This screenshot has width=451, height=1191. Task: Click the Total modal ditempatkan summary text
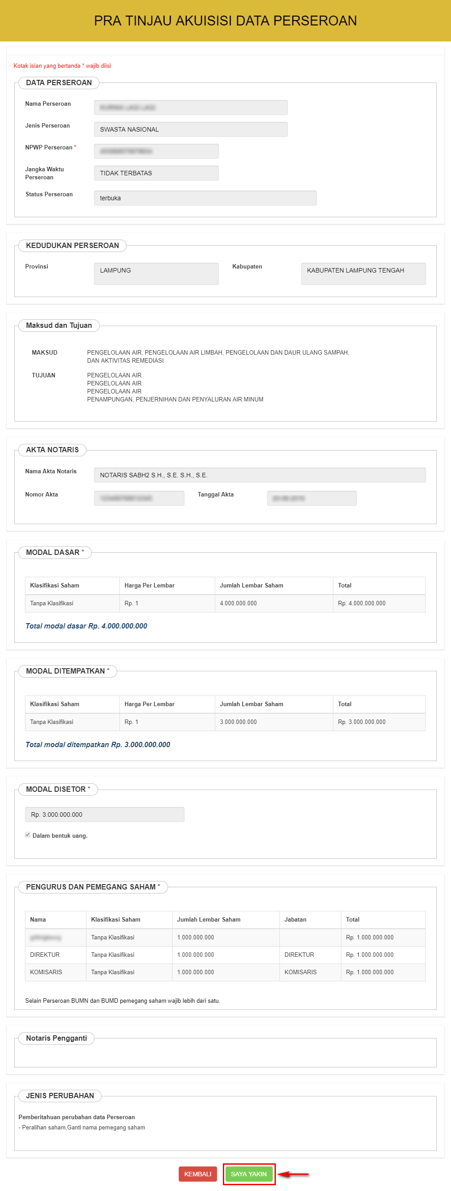pyautogui.click(x=98, y=744)
